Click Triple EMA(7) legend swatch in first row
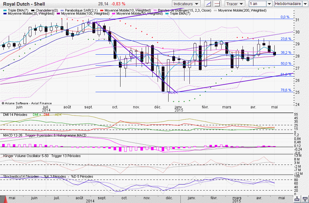The image size is (309, 203). pyautogui.click(x=5, y=10)
